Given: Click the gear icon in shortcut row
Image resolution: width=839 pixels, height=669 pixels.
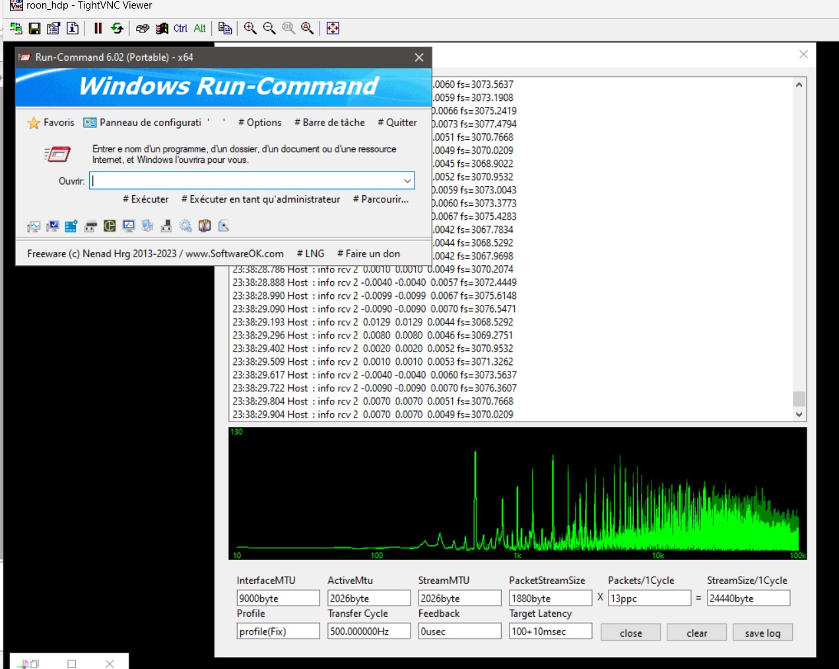Looking at the screenshot, I should point(185,226).
